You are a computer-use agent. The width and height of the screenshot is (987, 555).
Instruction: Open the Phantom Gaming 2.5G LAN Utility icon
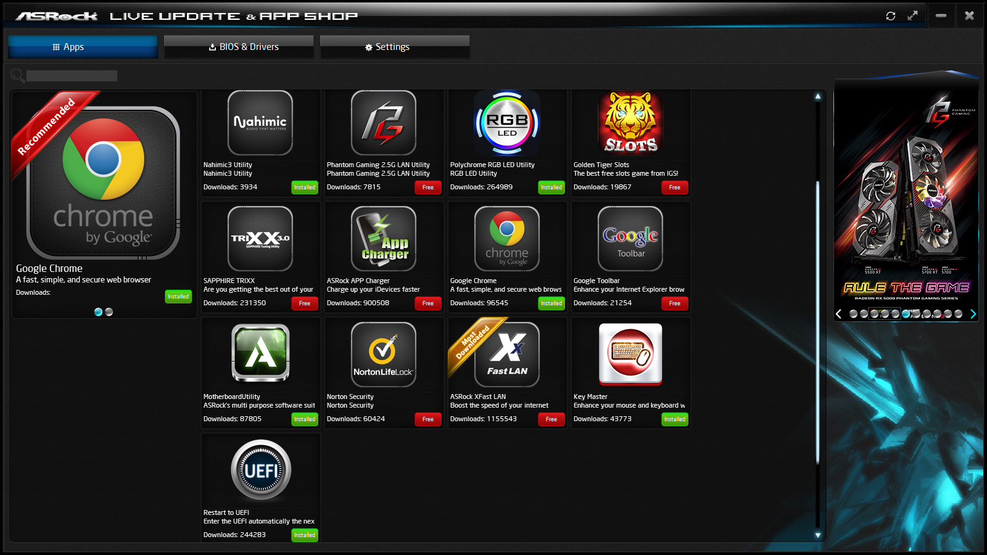click(x=384, y=122)
